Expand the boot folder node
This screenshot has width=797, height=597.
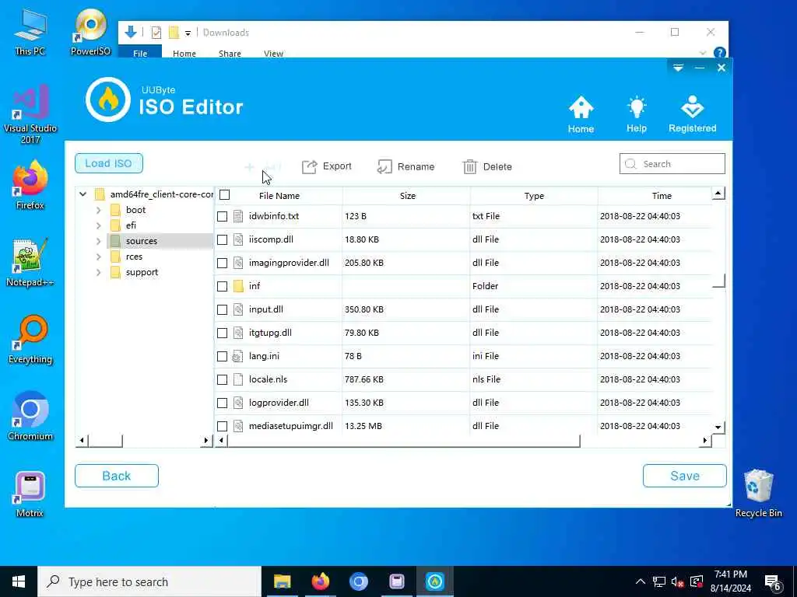pyautogui.click(x=99, y=210)
